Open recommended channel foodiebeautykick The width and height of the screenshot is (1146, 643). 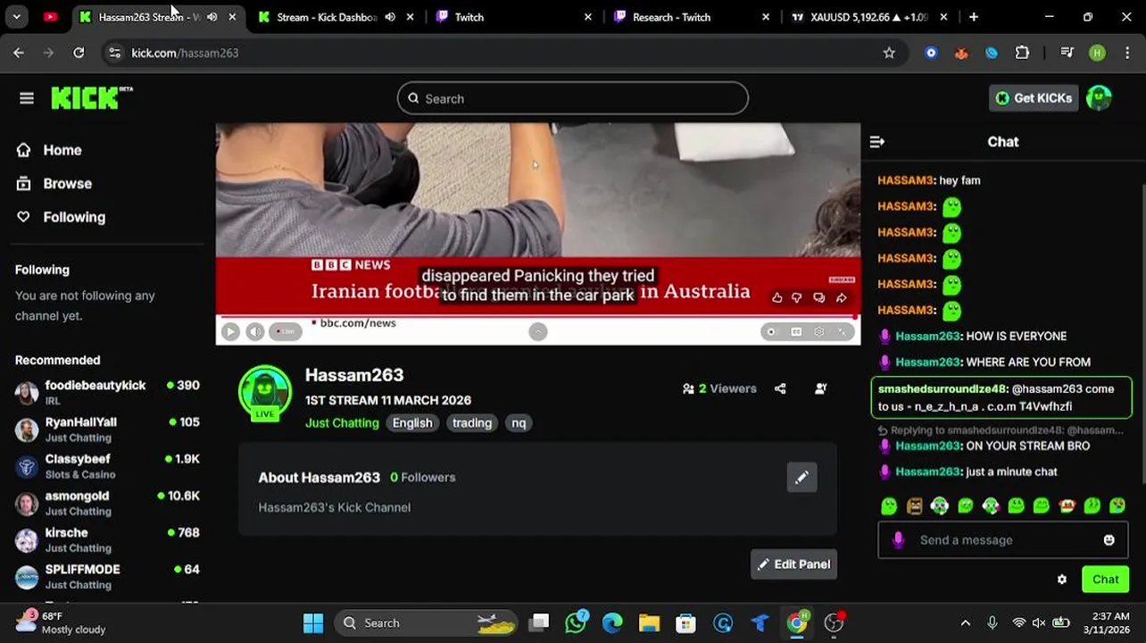pyautogui.click(x=107, y=392)
